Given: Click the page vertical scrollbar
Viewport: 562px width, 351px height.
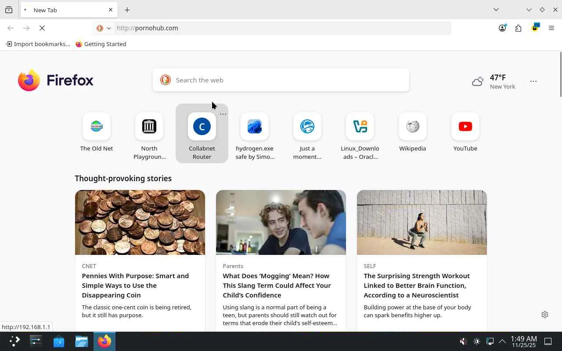Looking at the screenshot, I should pyautogui.click(x=560, y=75).
